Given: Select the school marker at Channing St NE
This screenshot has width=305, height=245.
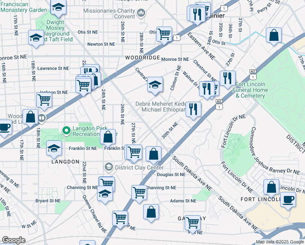Looking at the screenshot, I should (x=105, y=194).
